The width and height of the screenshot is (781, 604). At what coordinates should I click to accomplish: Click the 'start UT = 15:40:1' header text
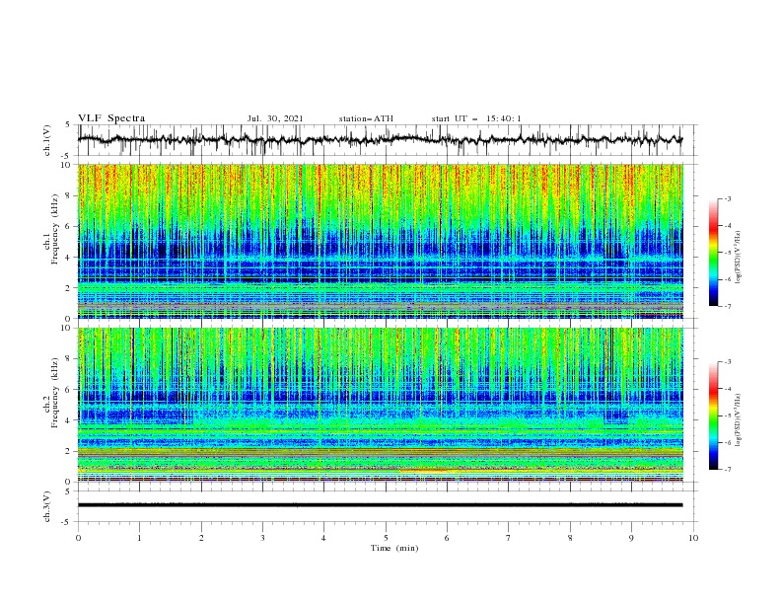click(476, 118)
